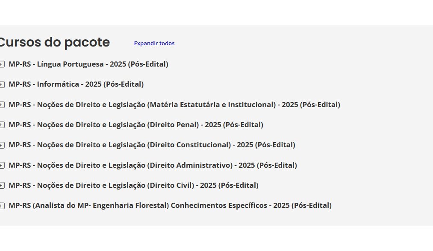The image size is (433, 251).
Task: Click the white area above the course panel
Action: pos(214,12)
